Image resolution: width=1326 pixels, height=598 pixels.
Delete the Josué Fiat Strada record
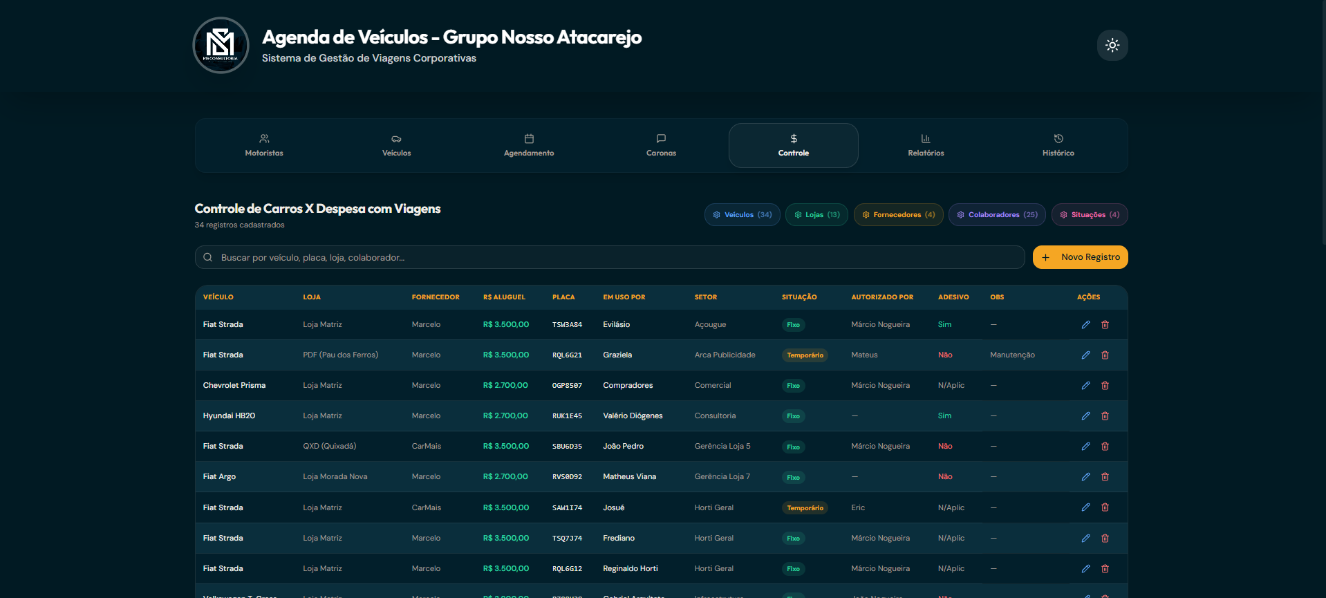tap(1105, 507)
